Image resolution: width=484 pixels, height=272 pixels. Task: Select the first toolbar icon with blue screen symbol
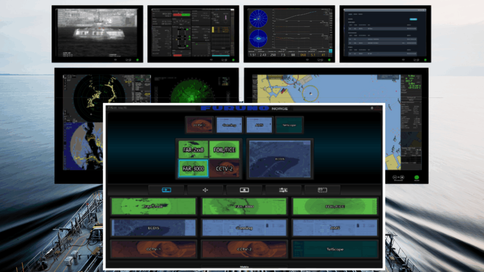coord(166,190)
